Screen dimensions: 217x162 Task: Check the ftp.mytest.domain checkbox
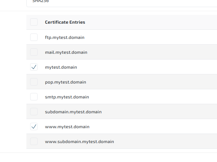tap(34, 37)
